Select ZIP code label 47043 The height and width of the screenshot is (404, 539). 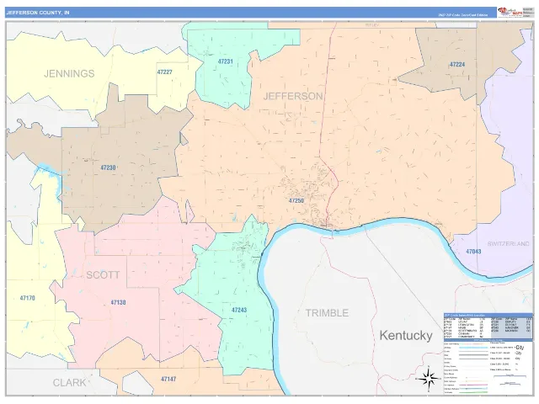[473, 252]
